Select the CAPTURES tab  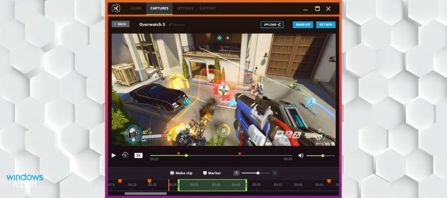point(159,8)
